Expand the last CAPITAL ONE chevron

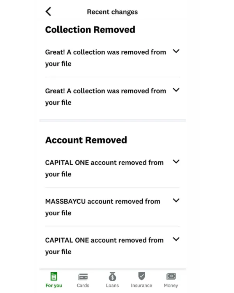coord(176,239)
